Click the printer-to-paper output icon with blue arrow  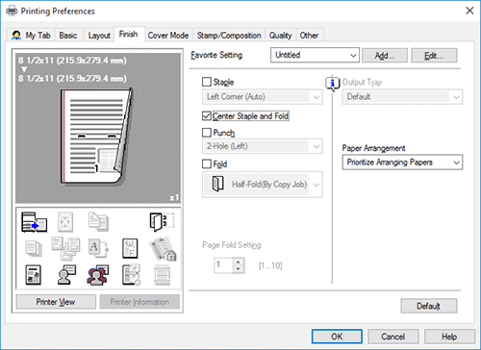(x=34, y=222)
